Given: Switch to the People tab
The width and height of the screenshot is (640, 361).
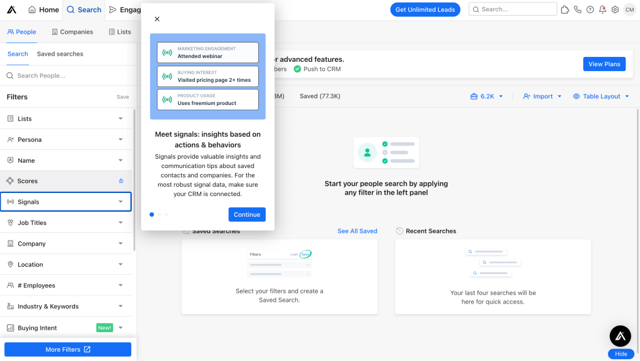Looking at the screenshot, I should tap(22, 32).
